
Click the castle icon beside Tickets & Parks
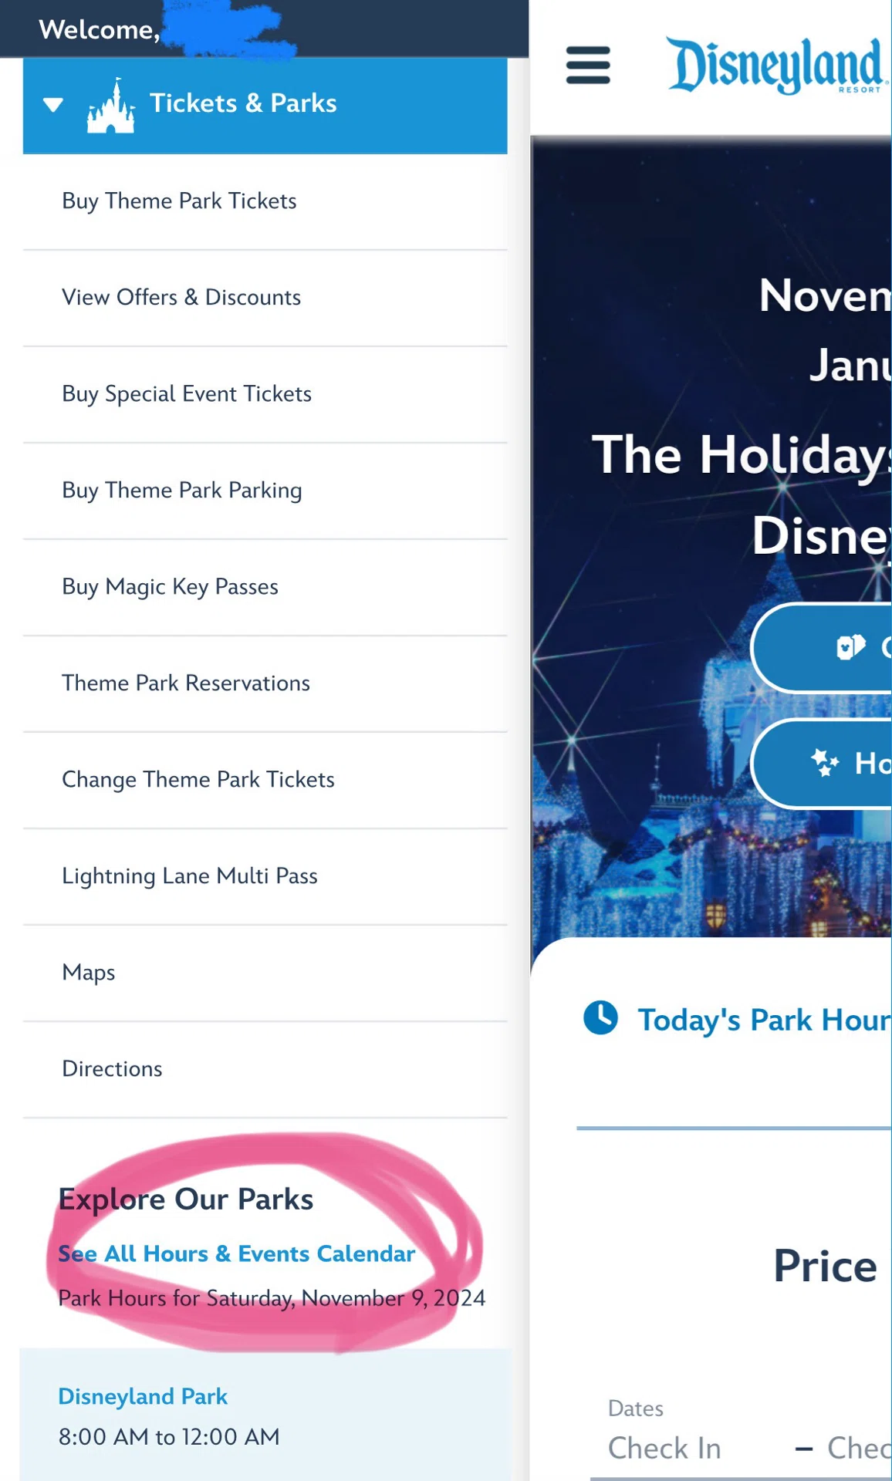pos(111,106)
